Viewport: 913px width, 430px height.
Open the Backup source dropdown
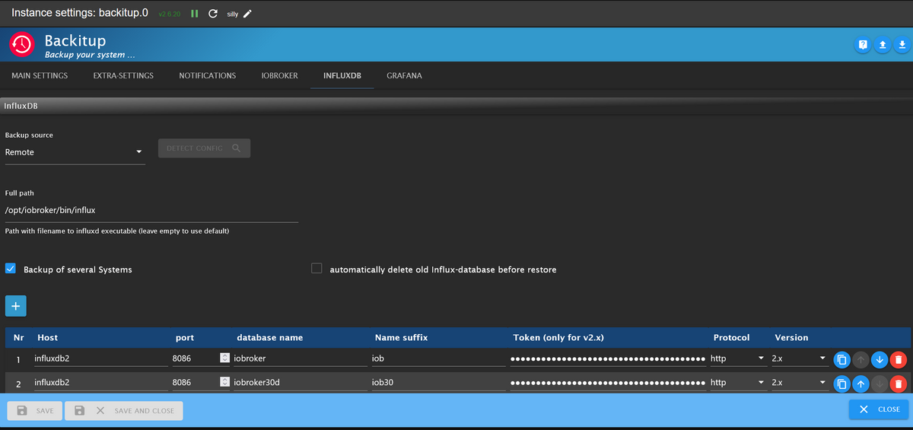(75, 152)
